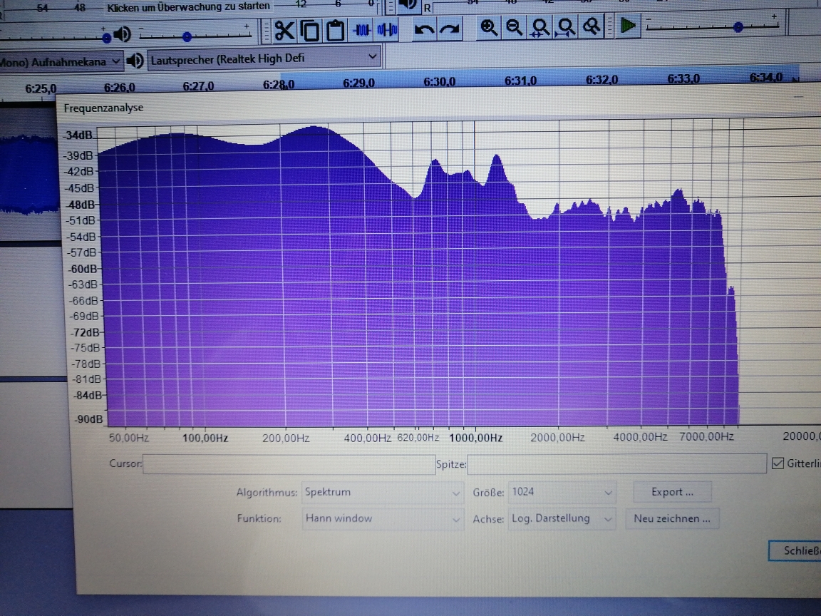Open the Lautsprecher output device dropdown
Screen dimensions: 821x616
[264, 58]
